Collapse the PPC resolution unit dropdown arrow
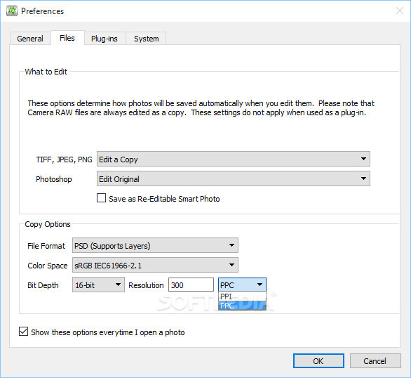 coord(260,285)
